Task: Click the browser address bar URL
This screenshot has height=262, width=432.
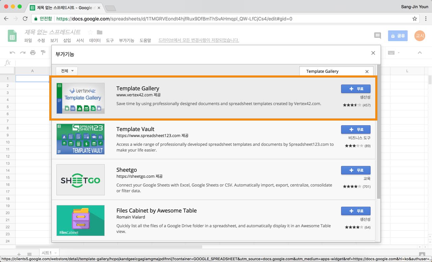Action: tap(174, 19)
